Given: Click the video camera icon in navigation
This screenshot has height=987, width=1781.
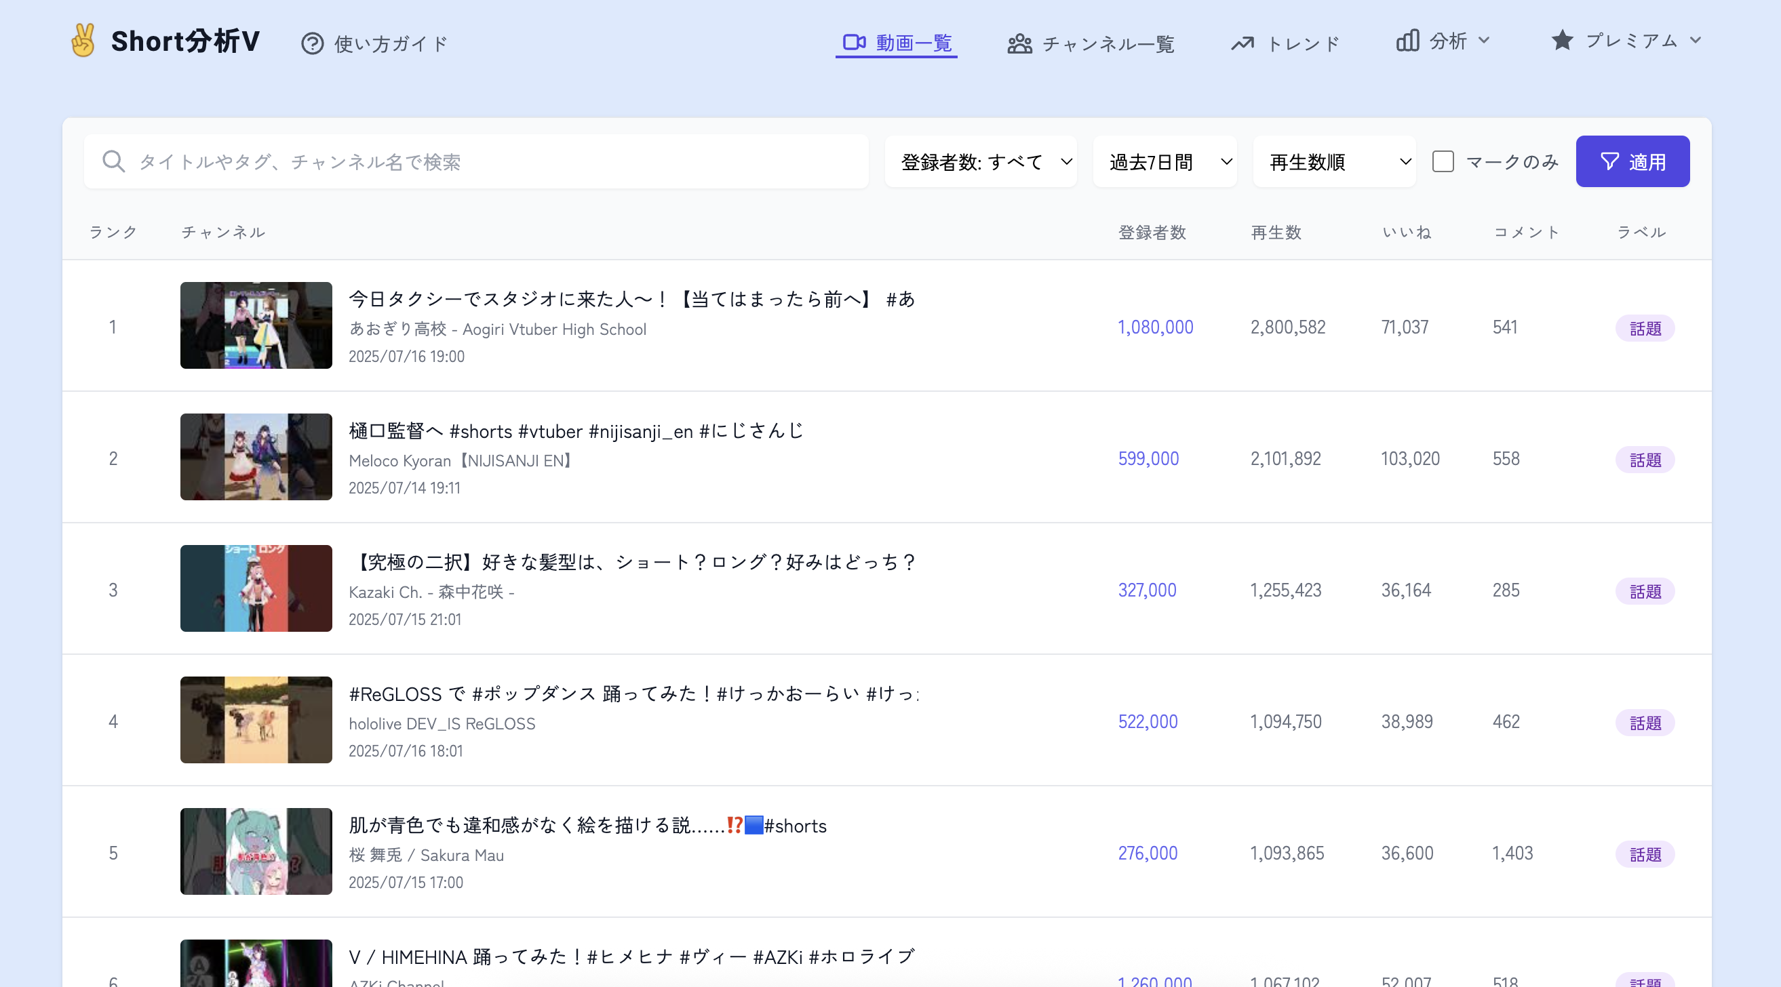Looking at the screenshot, I should pos(855,42).
